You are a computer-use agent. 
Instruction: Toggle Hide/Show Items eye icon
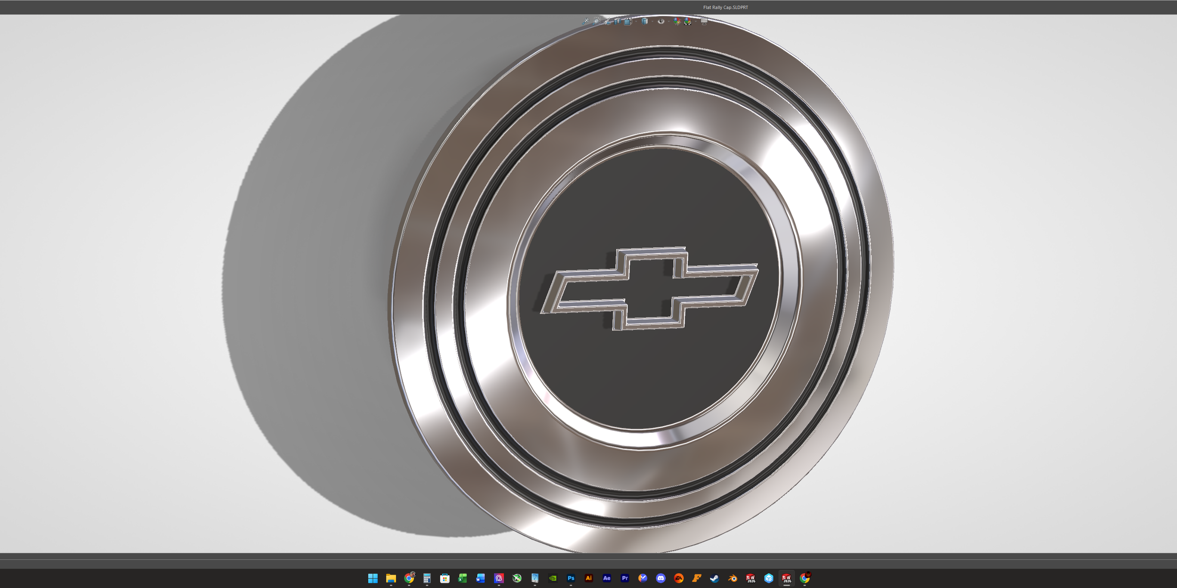661,21
